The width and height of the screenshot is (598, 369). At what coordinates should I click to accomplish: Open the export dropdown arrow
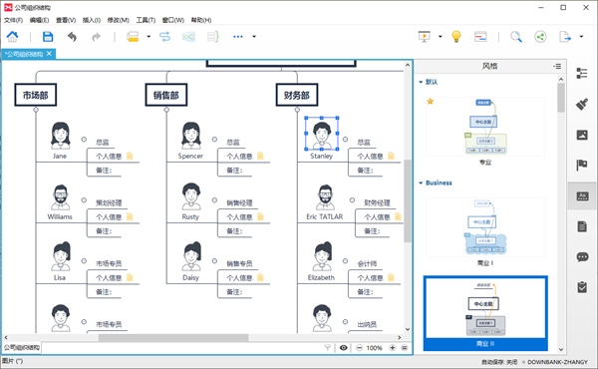coord(581,37)
